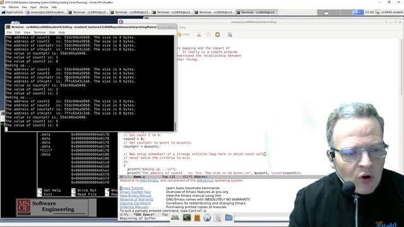The width and height of the screenshot is (404, 227).
Task: Click the 22:00 clock in the panel
Action: (x=369, y=12)
